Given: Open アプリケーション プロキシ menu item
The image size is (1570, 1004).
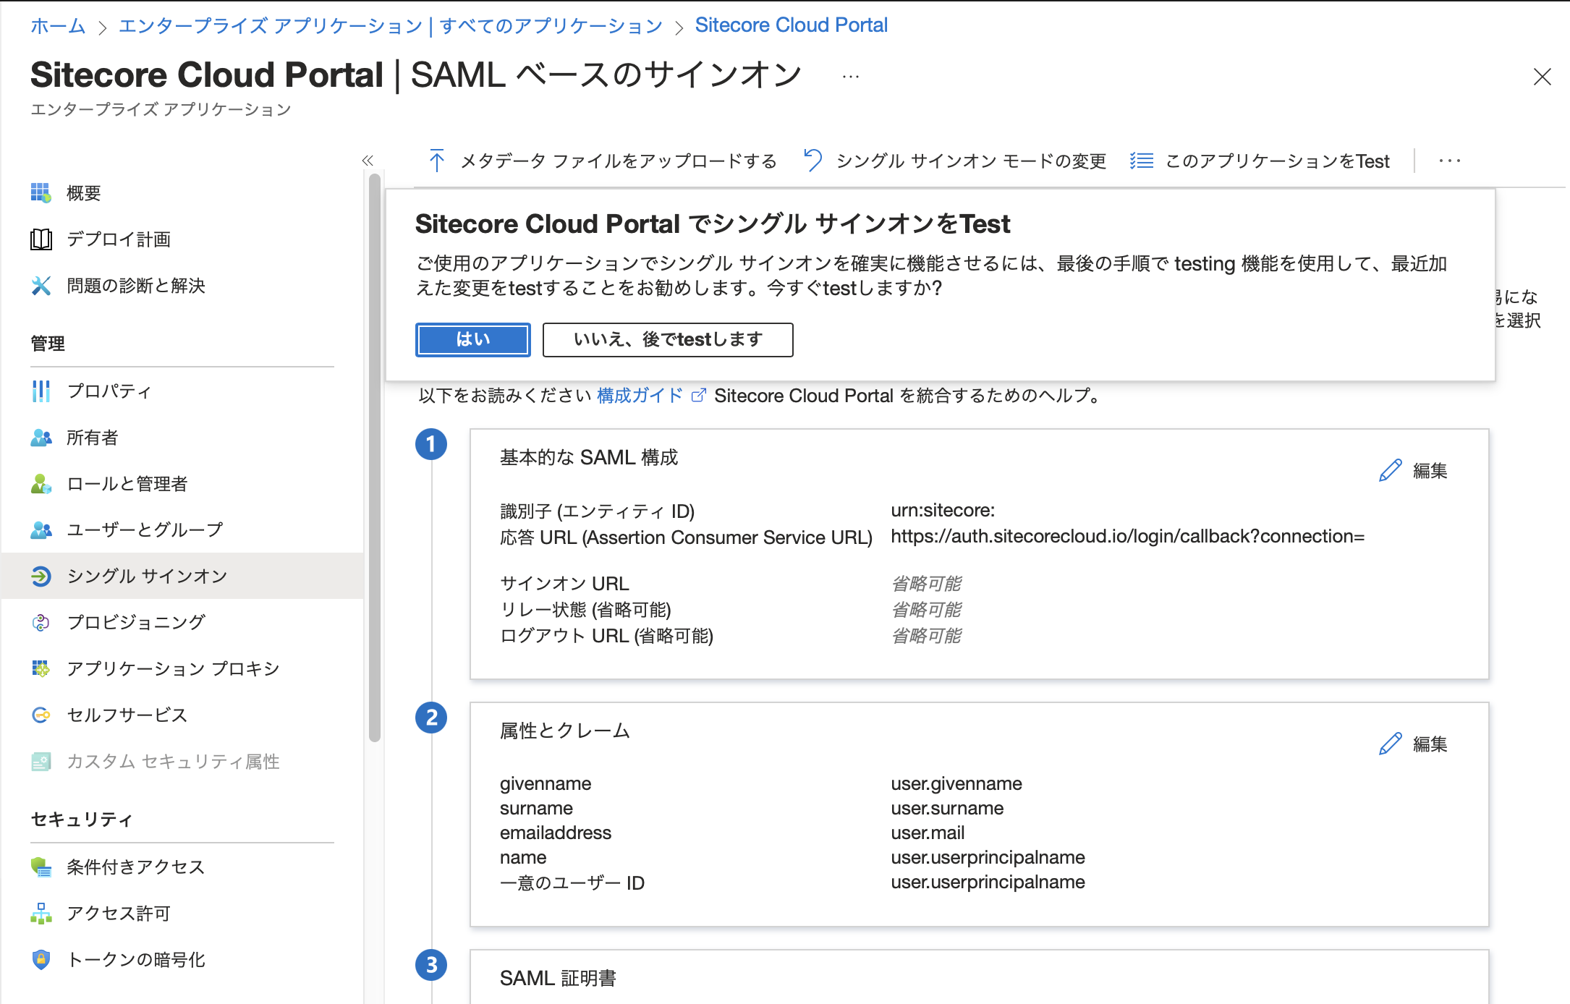Looking at the screenshot, I should tap(182, 669).
